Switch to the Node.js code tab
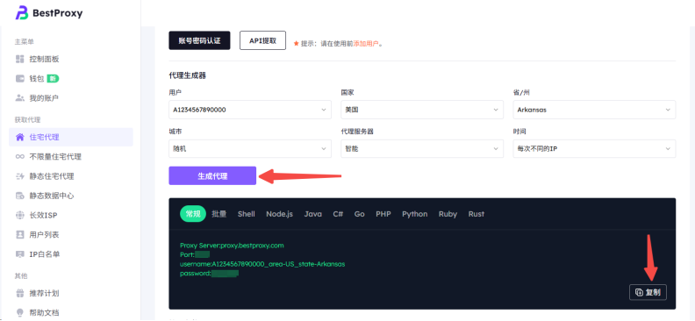 [x=279, y=214]
